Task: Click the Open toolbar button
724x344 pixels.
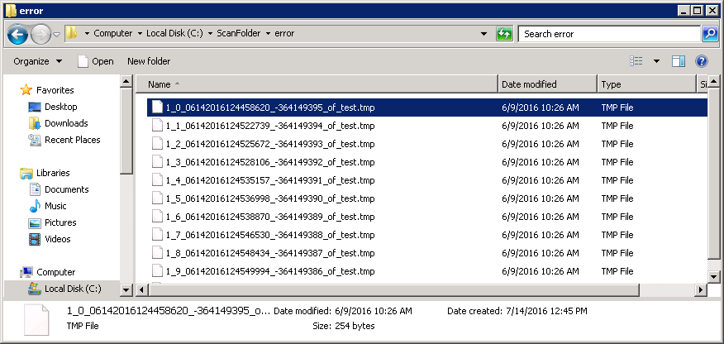Action: click(x=95, y=61)
